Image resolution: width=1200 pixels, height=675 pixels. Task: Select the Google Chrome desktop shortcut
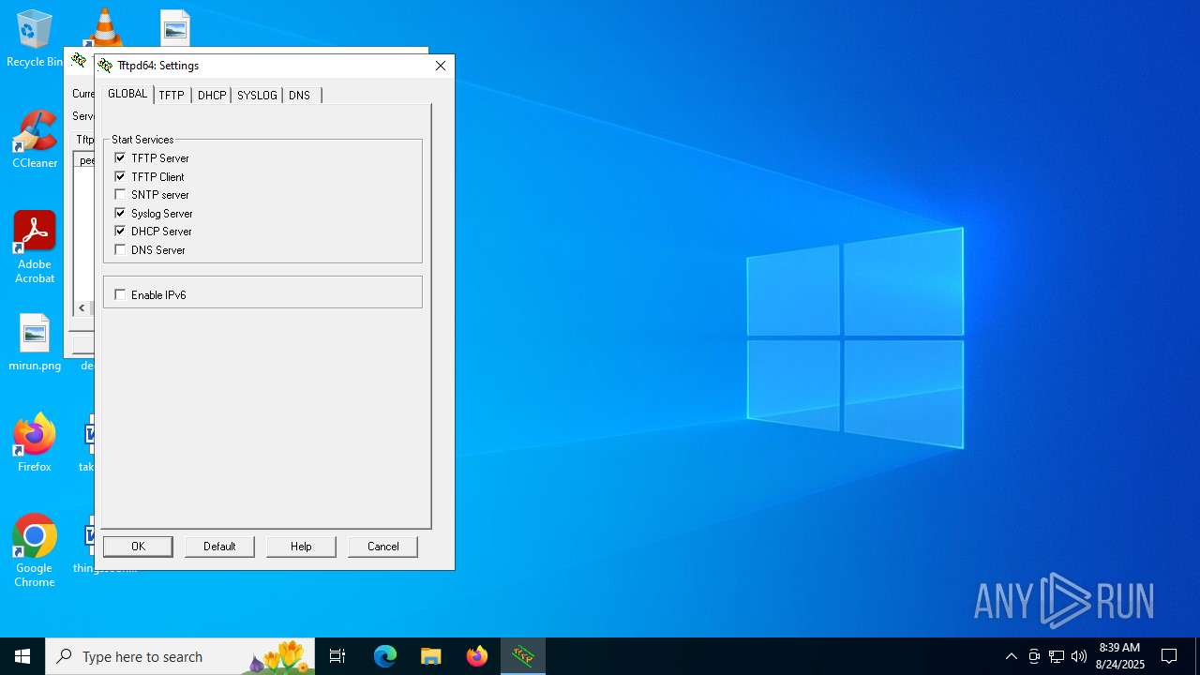click(x=35, y=551)
